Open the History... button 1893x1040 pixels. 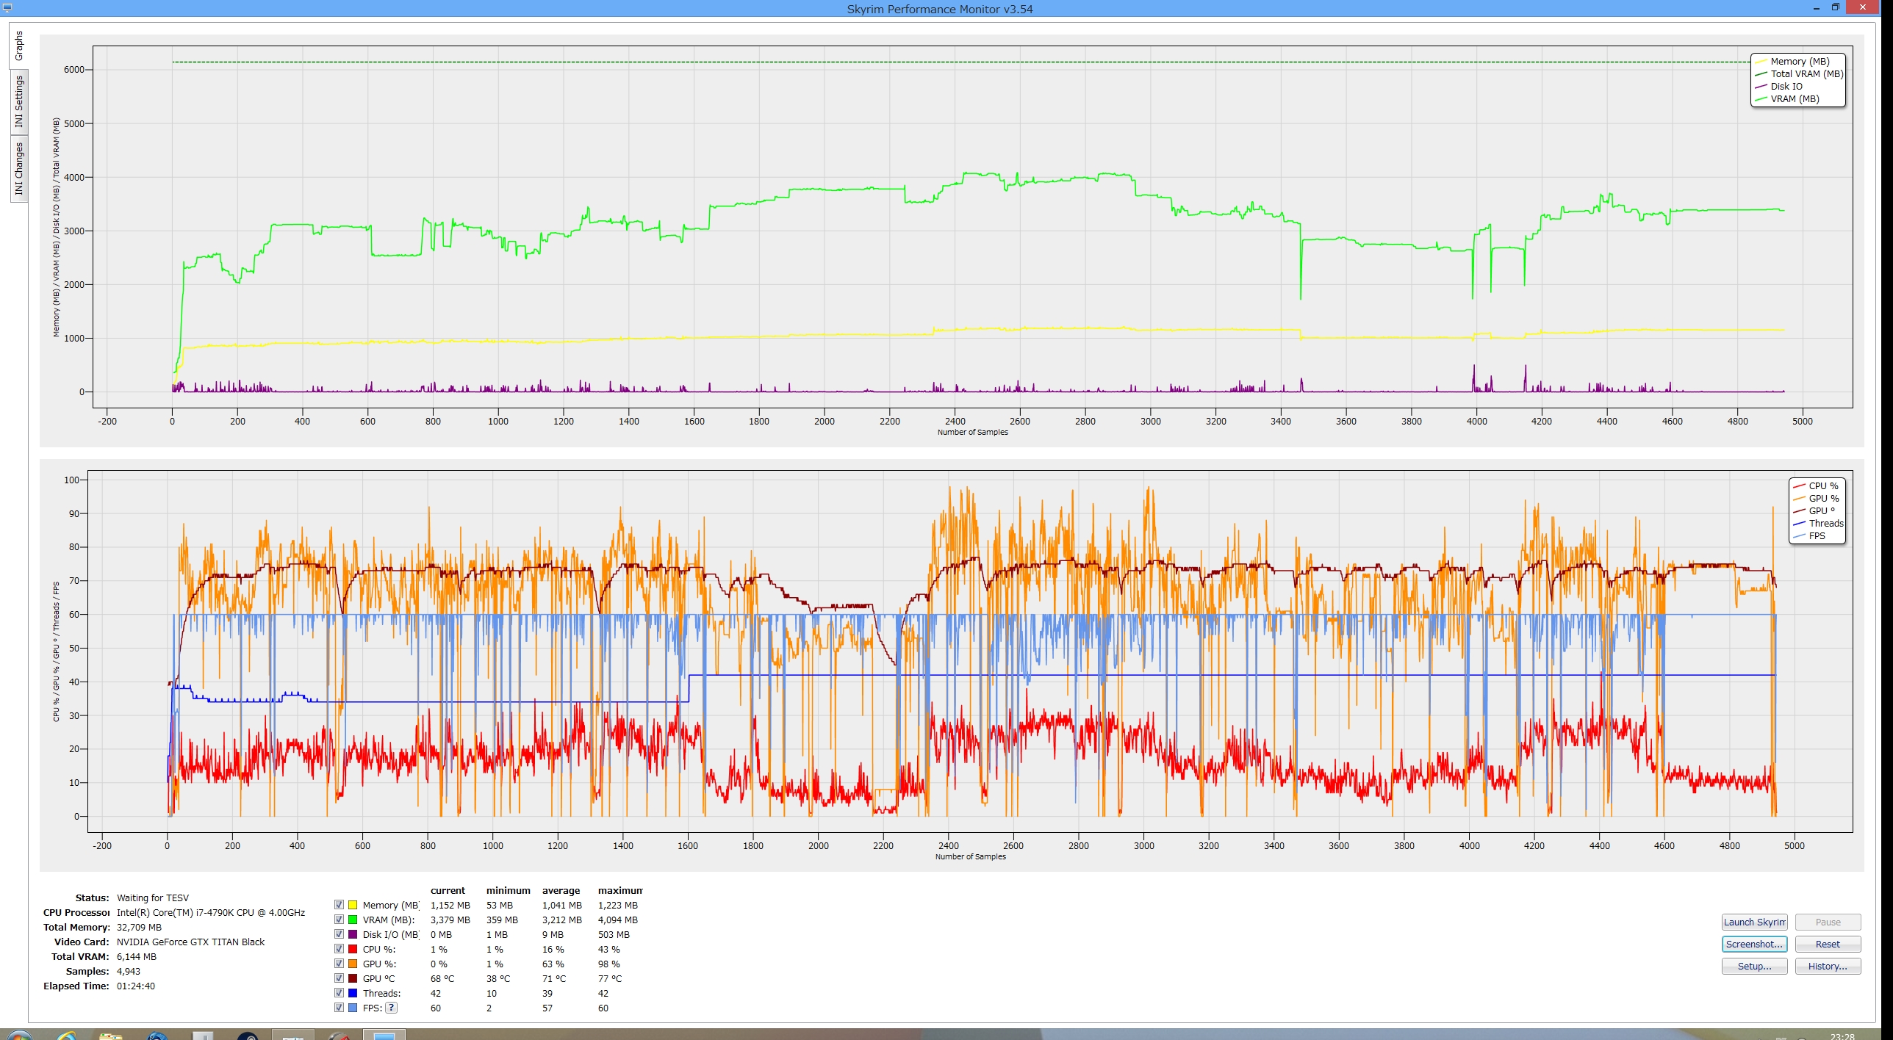[1828, 966]
